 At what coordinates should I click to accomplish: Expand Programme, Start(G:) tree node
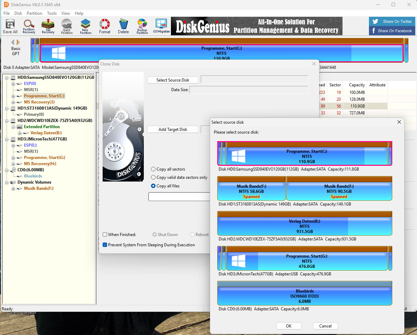tap(13, 158)
